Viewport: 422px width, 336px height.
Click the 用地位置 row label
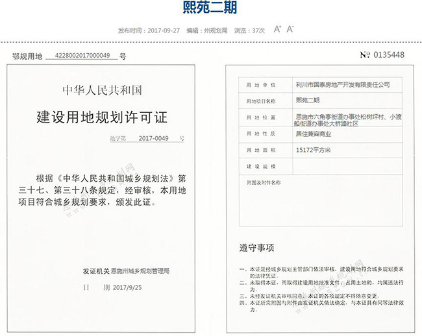pos(261,117)
